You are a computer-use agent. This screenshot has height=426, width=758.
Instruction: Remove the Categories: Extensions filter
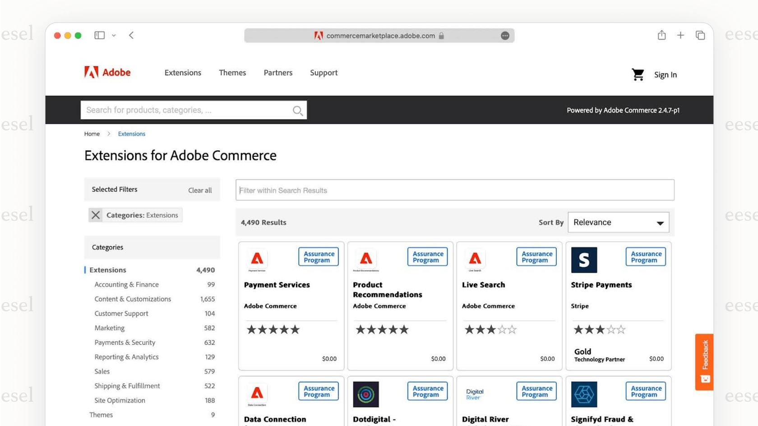click(x=95, y=215)
